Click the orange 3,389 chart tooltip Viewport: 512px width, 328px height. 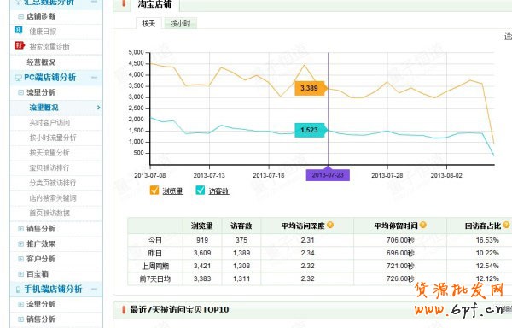tap(311, 88)
